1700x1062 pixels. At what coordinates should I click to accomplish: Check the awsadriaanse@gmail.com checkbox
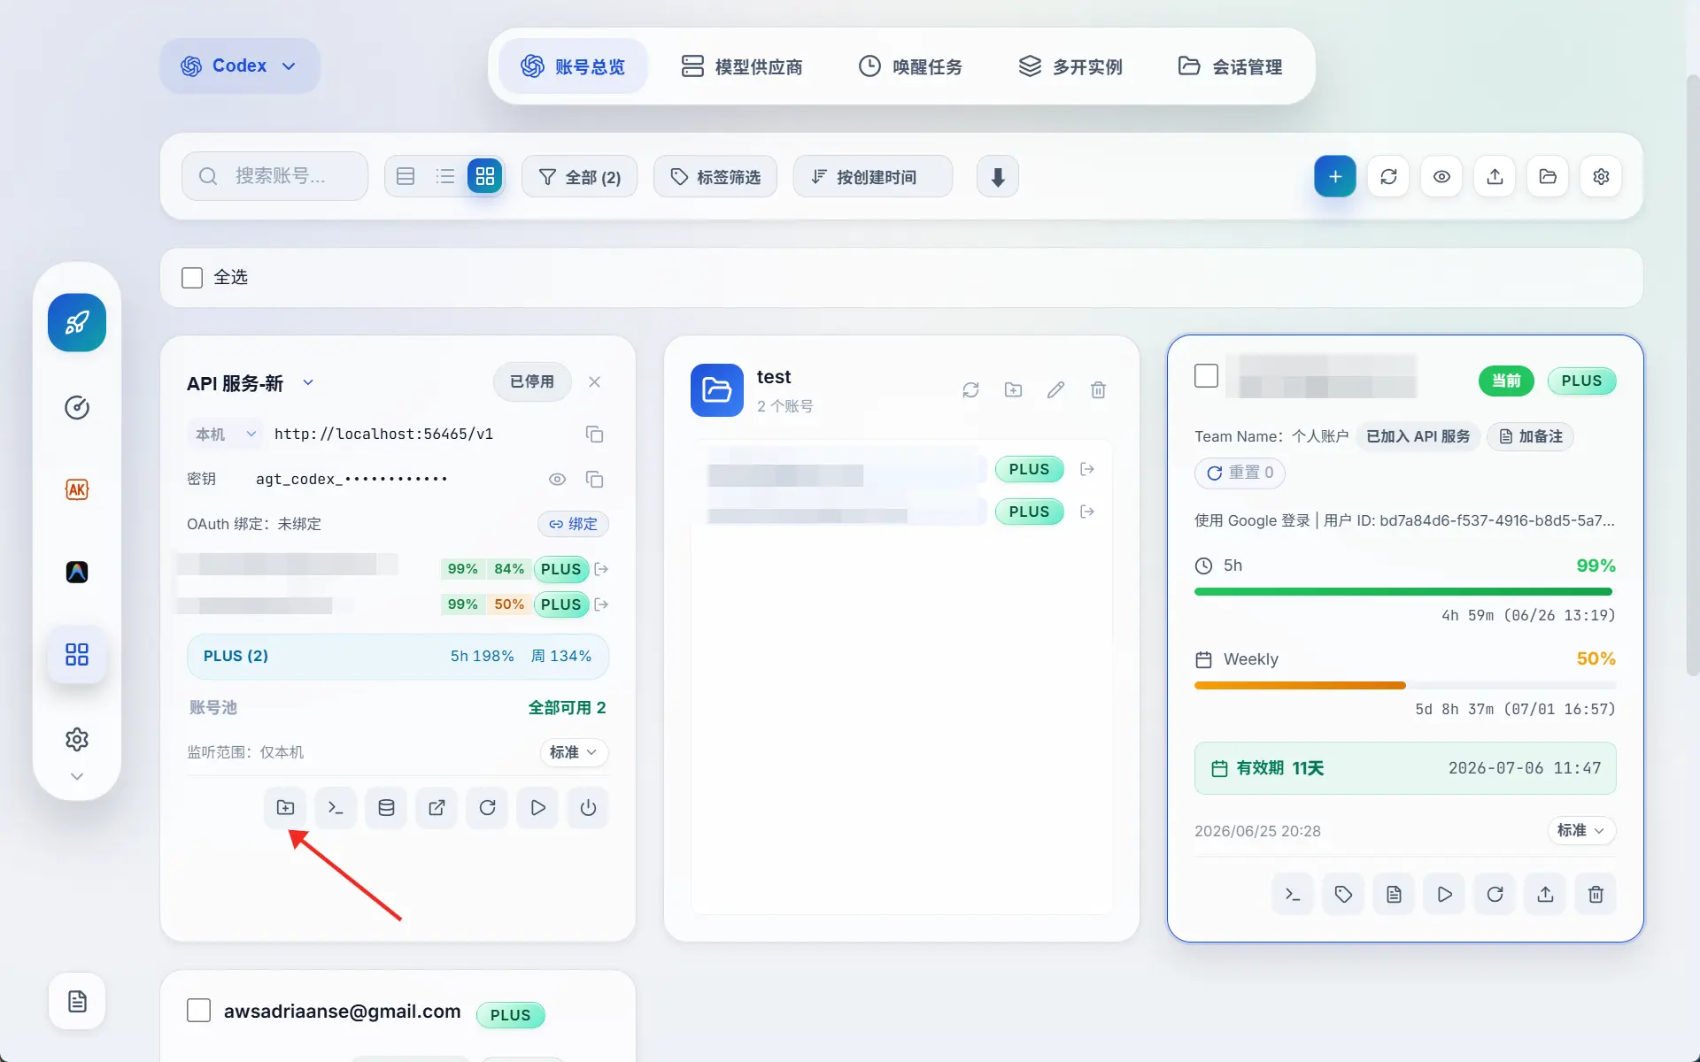coord(198,1011)
